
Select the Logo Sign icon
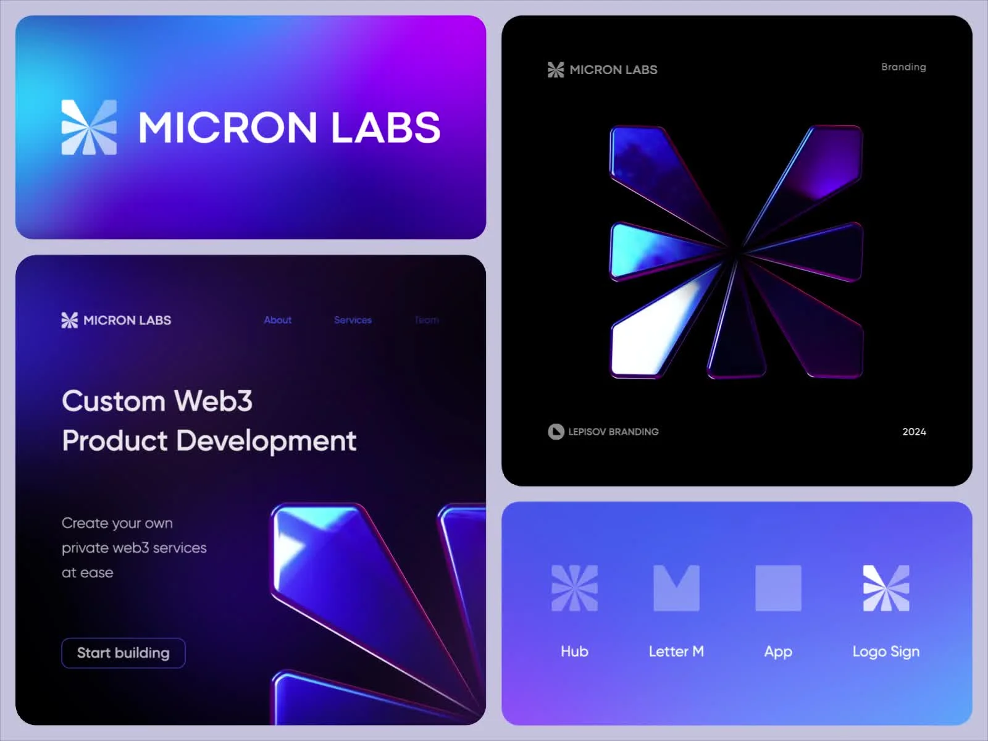click(x=886, y=588)
